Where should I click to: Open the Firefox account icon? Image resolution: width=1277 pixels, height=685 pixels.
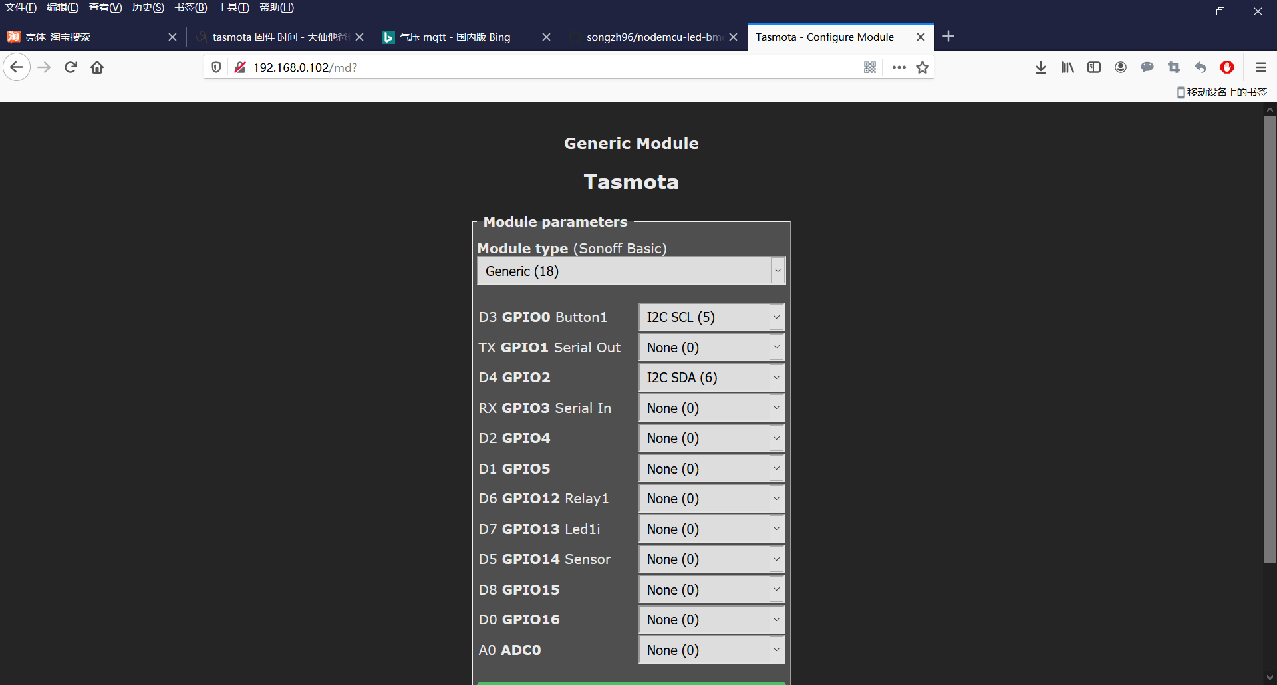pos(1121,67)
